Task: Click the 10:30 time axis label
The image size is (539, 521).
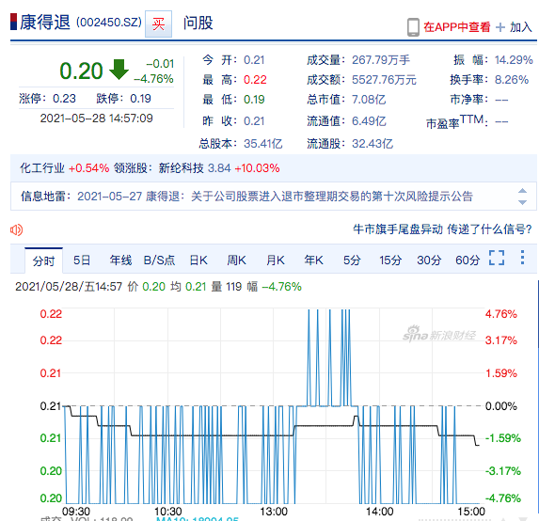Action: pos(167,512)
